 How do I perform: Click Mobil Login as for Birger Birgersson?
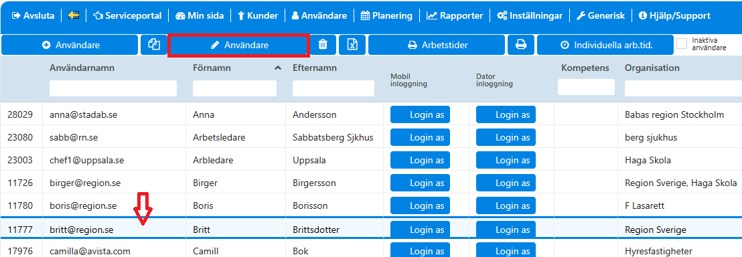pos(420,183)
